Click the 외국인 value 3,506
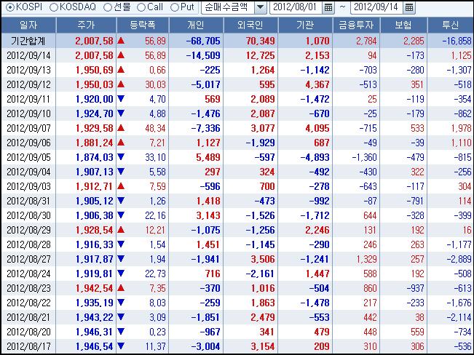The width and height of the screenshot is (474, 355). pyautogui.click(x=263, y=259)
